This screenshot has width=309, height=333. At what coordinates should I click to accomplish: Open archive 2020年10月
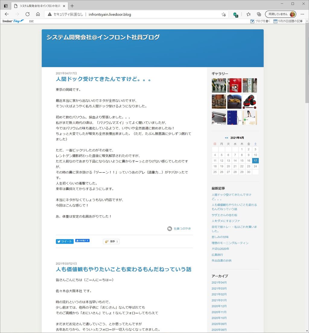tap(219, 318)
